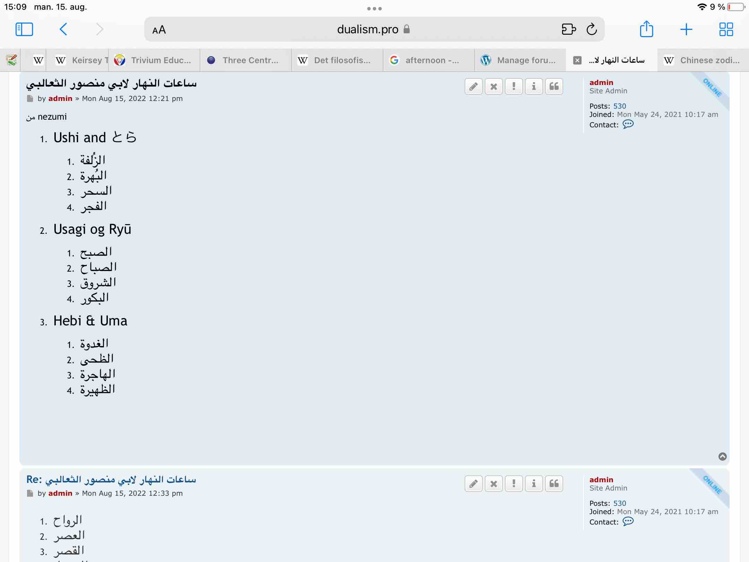Image resolution: width=749 pixels, height=562 pixels.
Task: Open the admin profile link in first post
Action: 601,83
